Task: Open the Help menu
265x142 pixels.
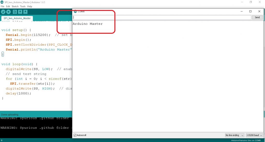Action: 30,6
